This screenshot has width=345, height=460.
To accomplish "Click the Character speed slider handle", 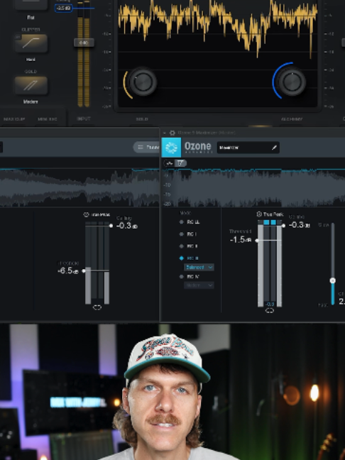I will (x=332, y=280).
